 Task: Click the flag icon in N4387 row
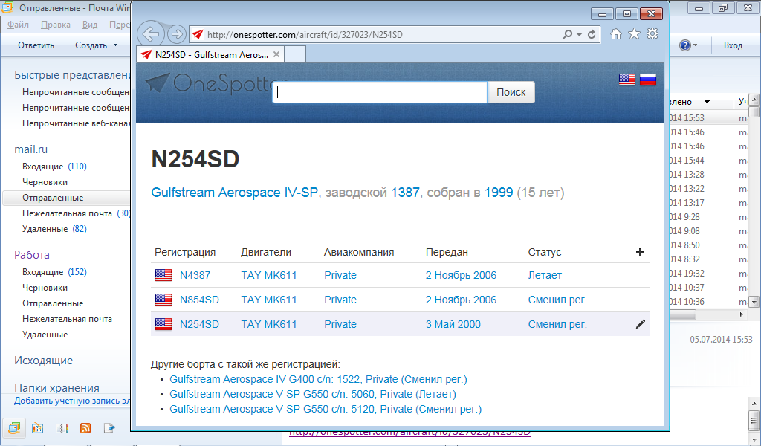(x=163, y=275)
